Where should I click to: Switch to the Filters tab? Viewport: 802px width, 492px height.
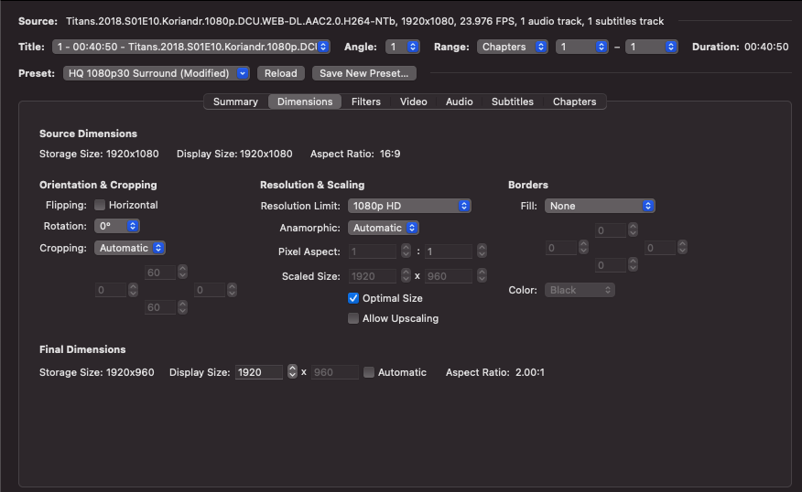tap(365, 102)
